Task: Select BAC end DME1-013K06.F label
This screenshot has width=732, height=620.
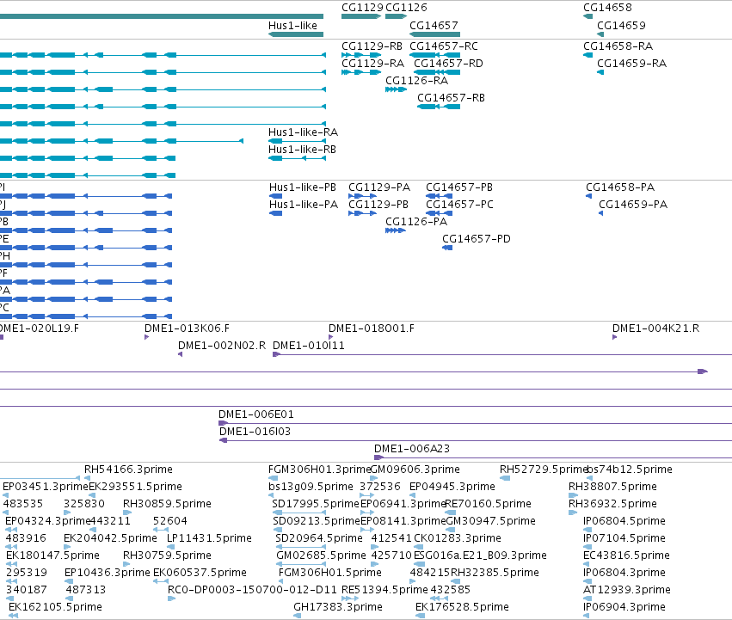Action: tap(188, 328)
